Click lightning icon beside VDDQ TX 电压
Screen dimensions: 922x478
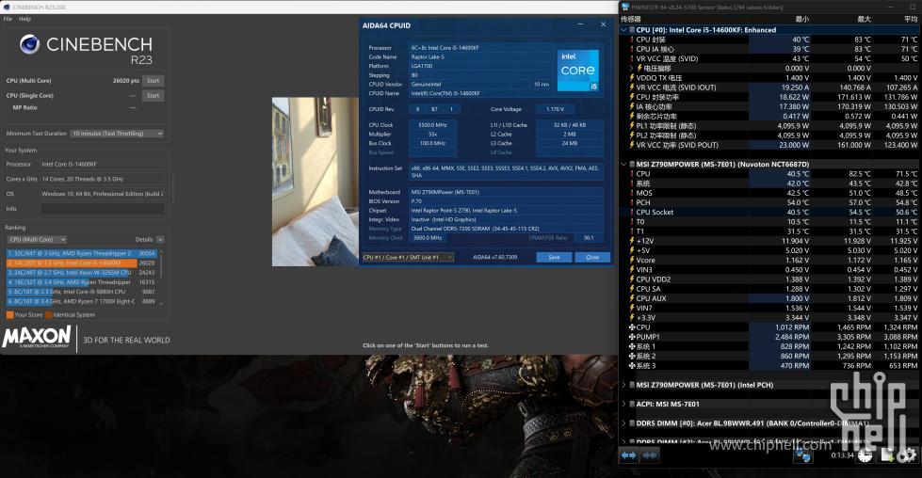pyautogui.click(x=632, y=77)
